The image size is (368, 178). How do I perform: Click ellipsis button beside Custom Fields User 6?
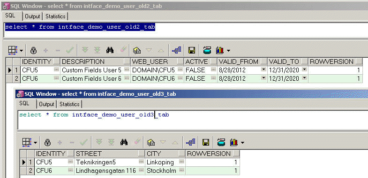(127, 78)
